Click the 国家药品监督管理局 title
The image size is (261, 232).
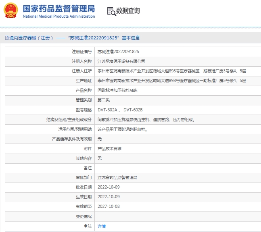pyautogui.click(x=59, y=8)
